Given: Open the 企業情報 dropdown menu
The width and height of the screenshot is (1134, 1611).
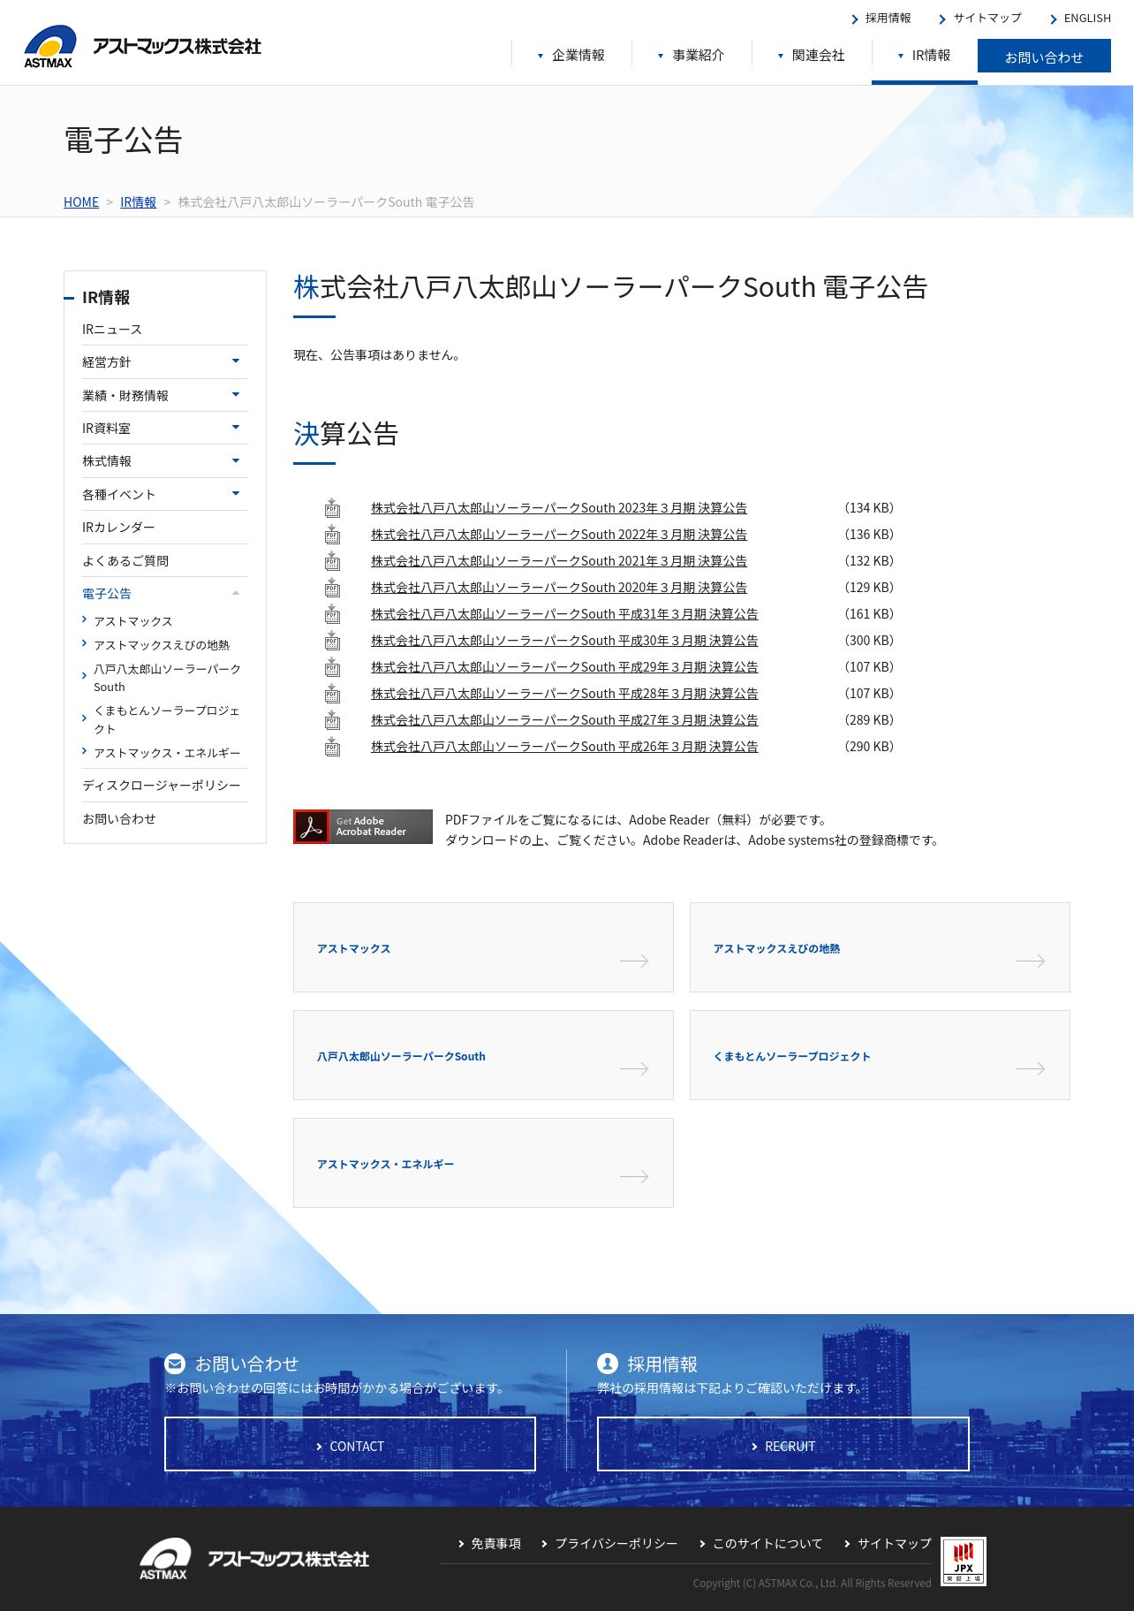Looking at the screenshot, I should [571, 56].
